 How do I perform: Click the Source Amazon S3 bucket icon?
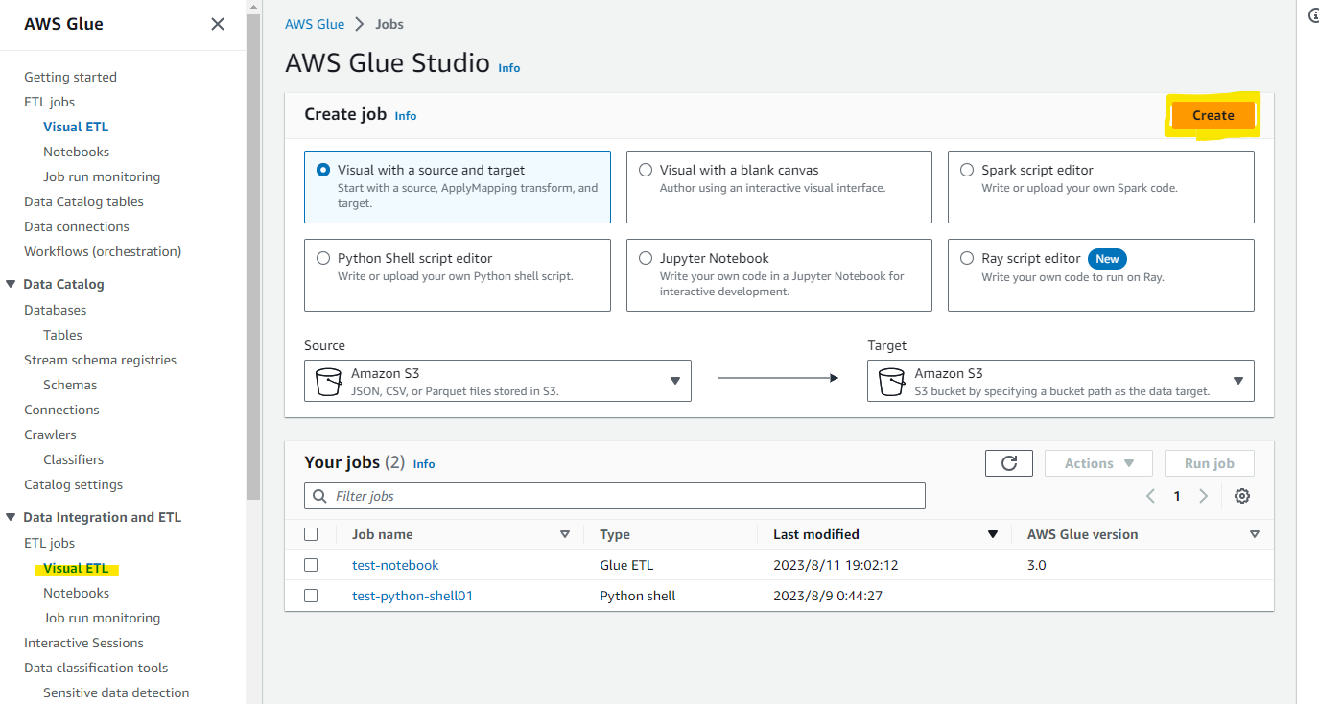pyautogui.click(x=328, y=381)
